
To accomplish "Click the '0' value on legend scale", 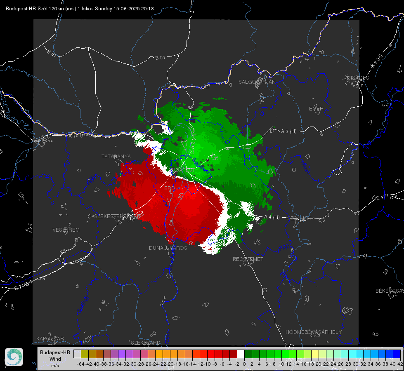I will coord(244,364).
